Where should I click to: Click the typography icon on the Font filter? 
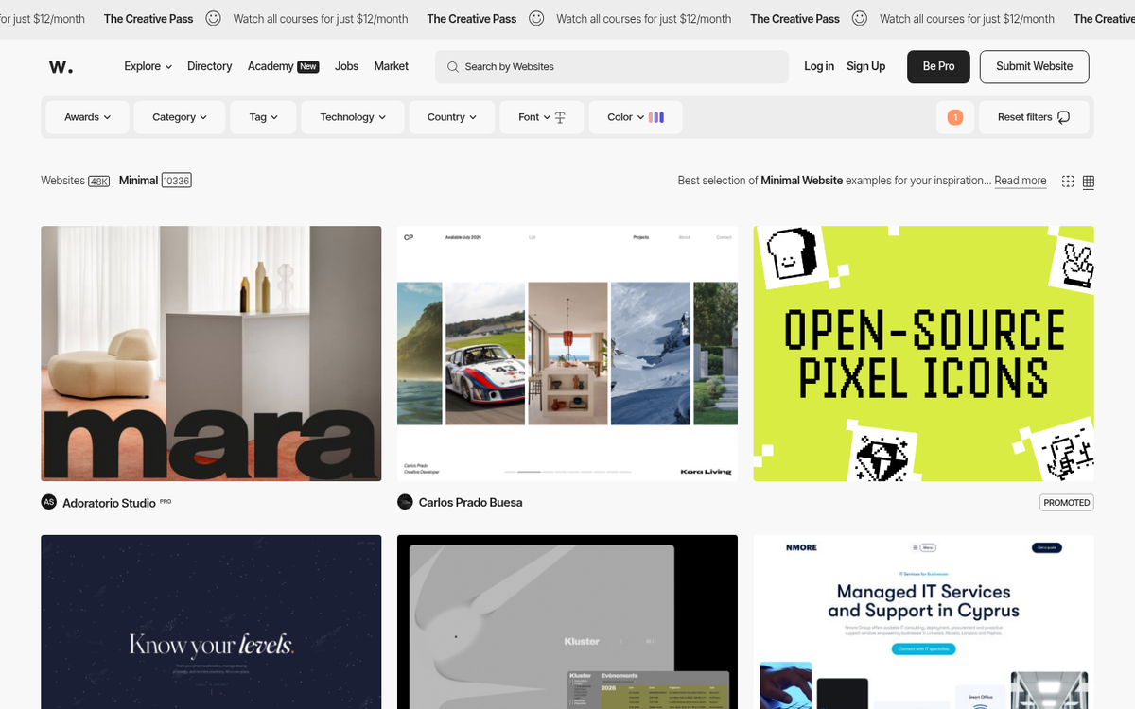click(x=562, y=116)
